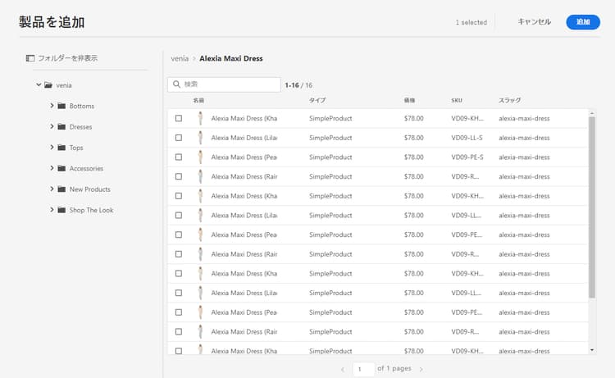Image resolution: width=615 pixels, height=378 pixels.
Task: Click the vertical scrollbar thumb of the product list
Action: [x=592, y=207]
